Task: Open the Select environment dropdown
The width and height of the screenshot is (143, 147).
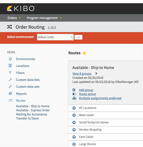Action: tap(55, 37)
